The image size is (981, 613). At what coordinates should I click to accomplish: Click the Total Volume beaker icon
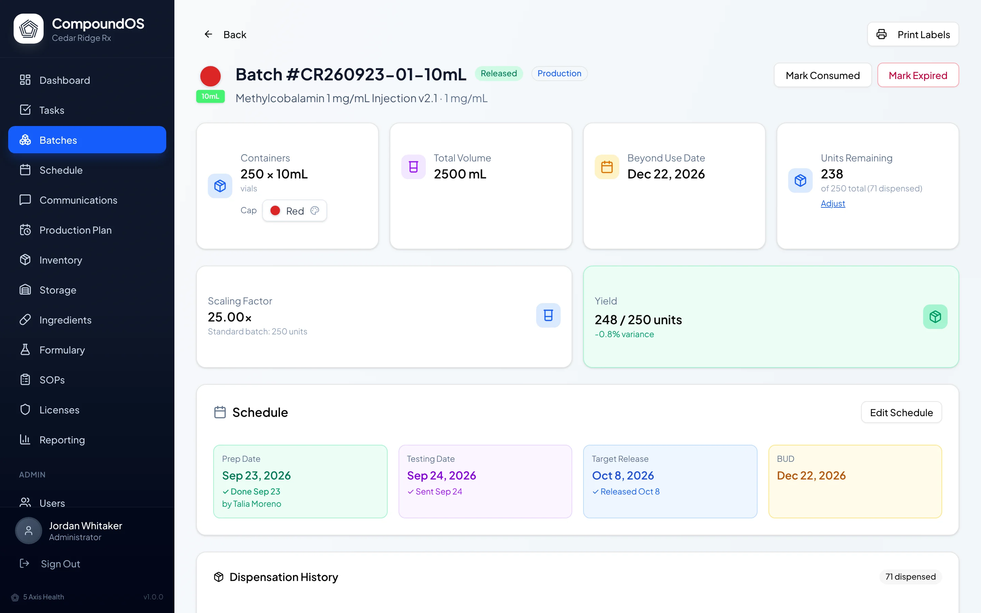coord(414,167)
